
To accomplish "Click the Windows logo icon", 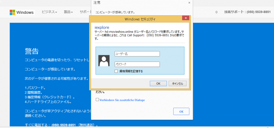I will coord(12,12).
